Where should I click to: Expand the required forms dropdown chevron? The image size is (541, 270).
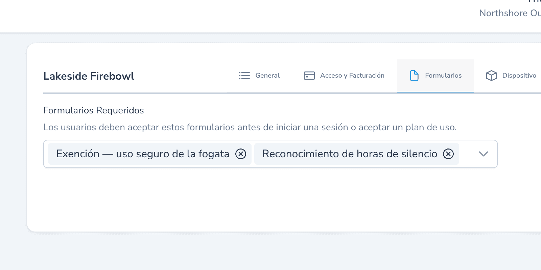(484, 154)
